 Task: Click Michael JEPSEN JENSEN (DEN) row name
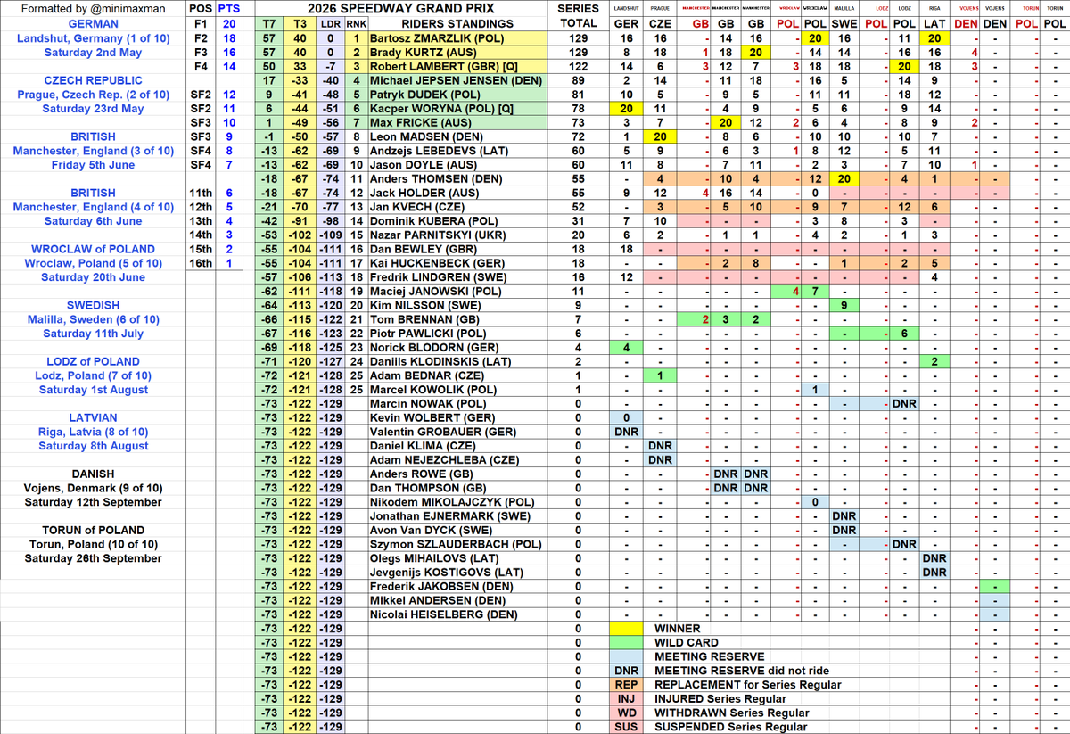pyautogui.click(x=457, y=80)
